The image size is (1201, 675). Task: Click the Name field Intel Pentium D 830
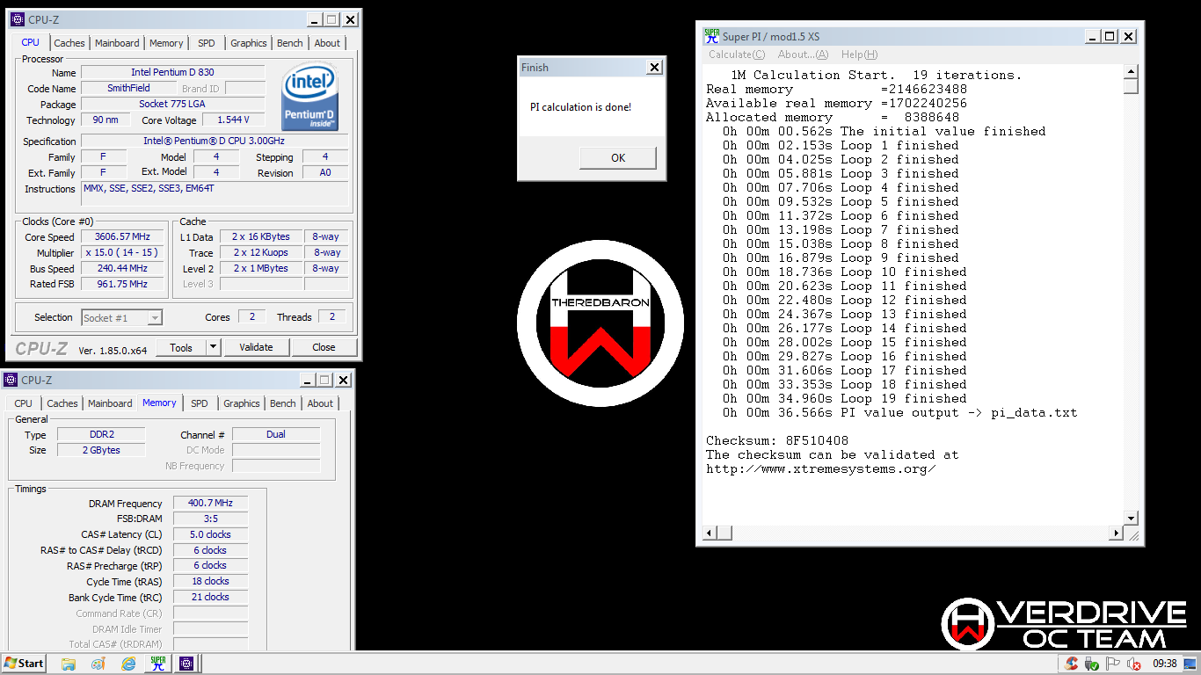tap(173, 72)
